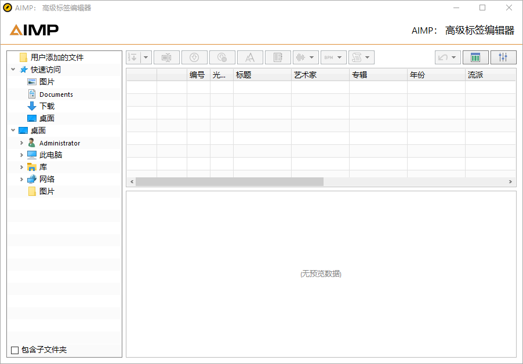Viewport: 523px width, 364px height.
Task: Collapse the 快速访问 tree section
Action: [13, 70]
